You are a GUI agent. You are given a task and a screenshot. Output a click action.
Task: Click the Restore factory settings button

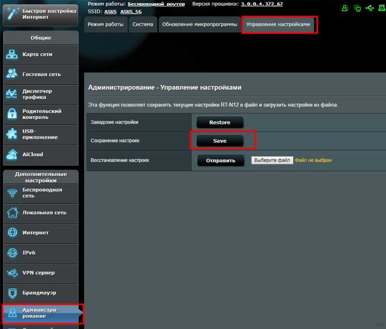220,123
